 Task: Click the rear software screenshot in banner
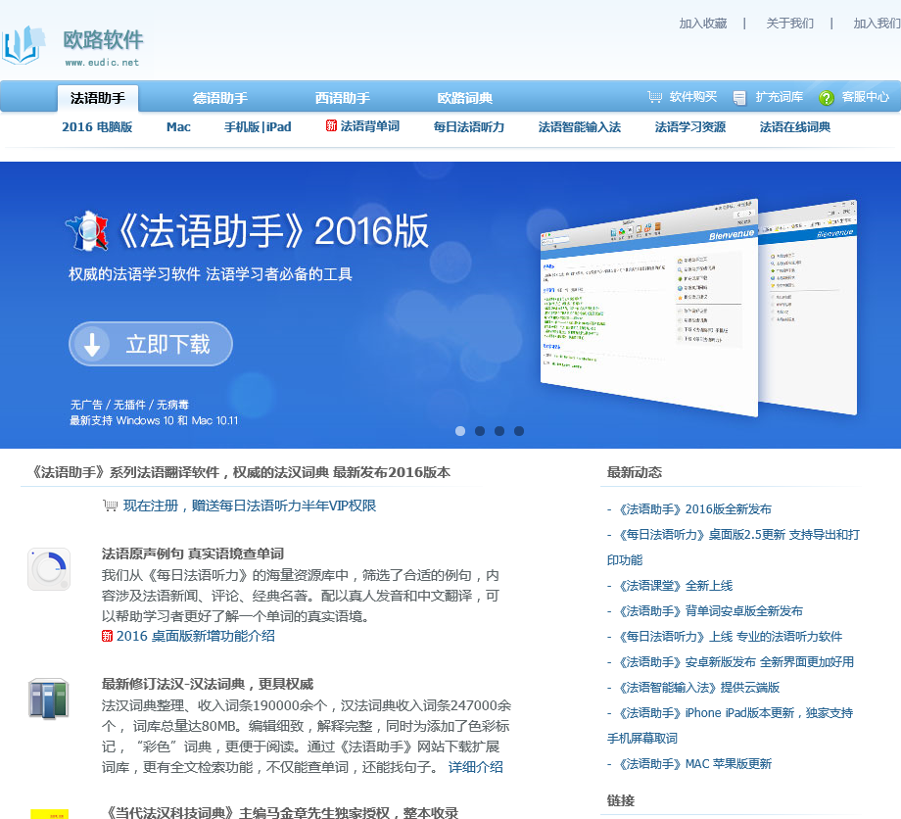click(x=807, y=308)
